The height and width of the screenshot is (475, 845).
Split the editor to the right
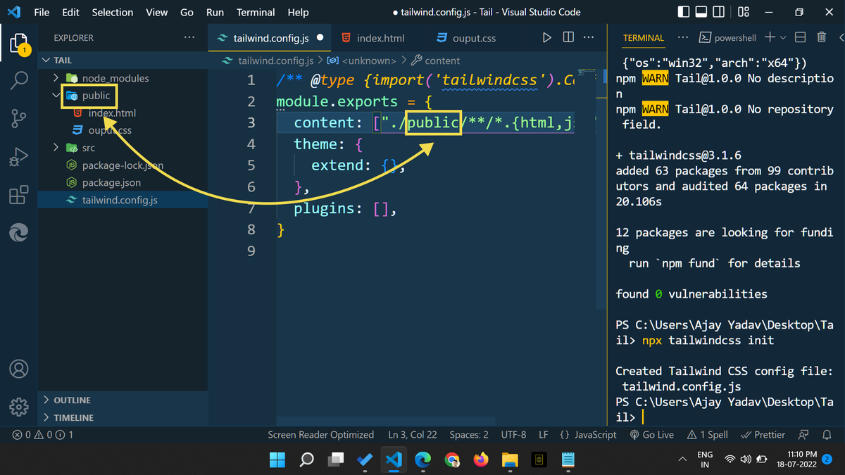click(x=568, y=38)
